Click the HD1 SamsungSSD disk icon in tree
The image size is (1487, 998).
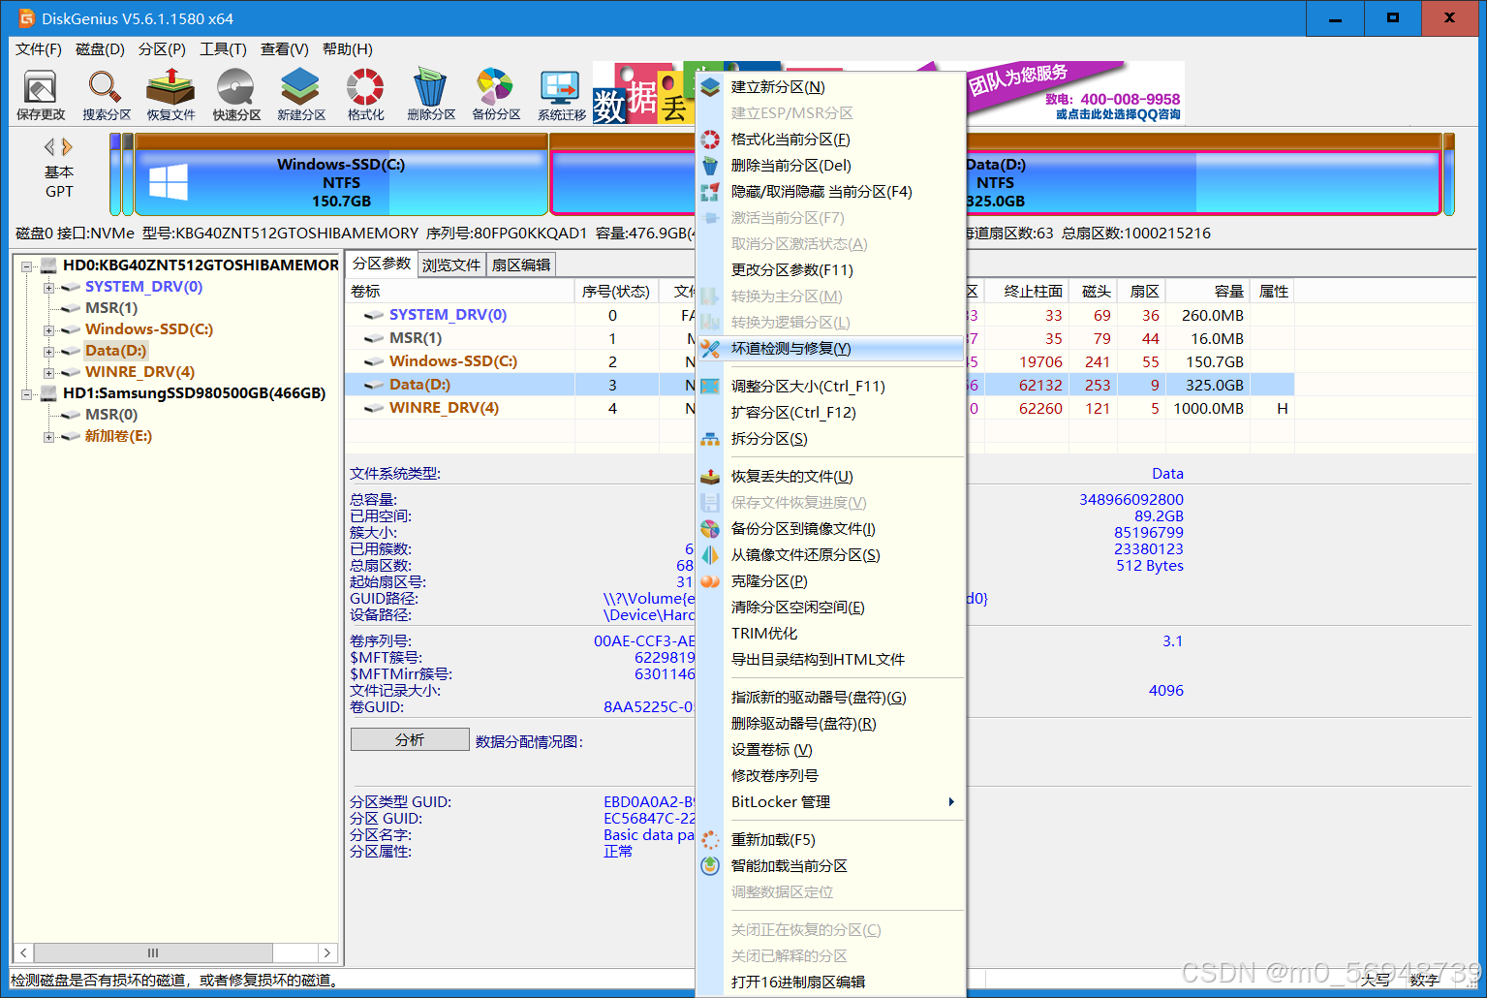pyautogui.click(x=48, y=393)
